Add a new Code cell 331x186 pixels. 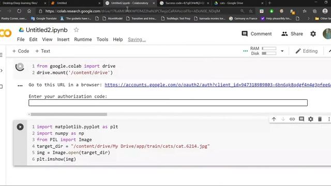(x=21, y=51)
